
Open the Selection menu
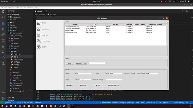(x=11, y=8)
